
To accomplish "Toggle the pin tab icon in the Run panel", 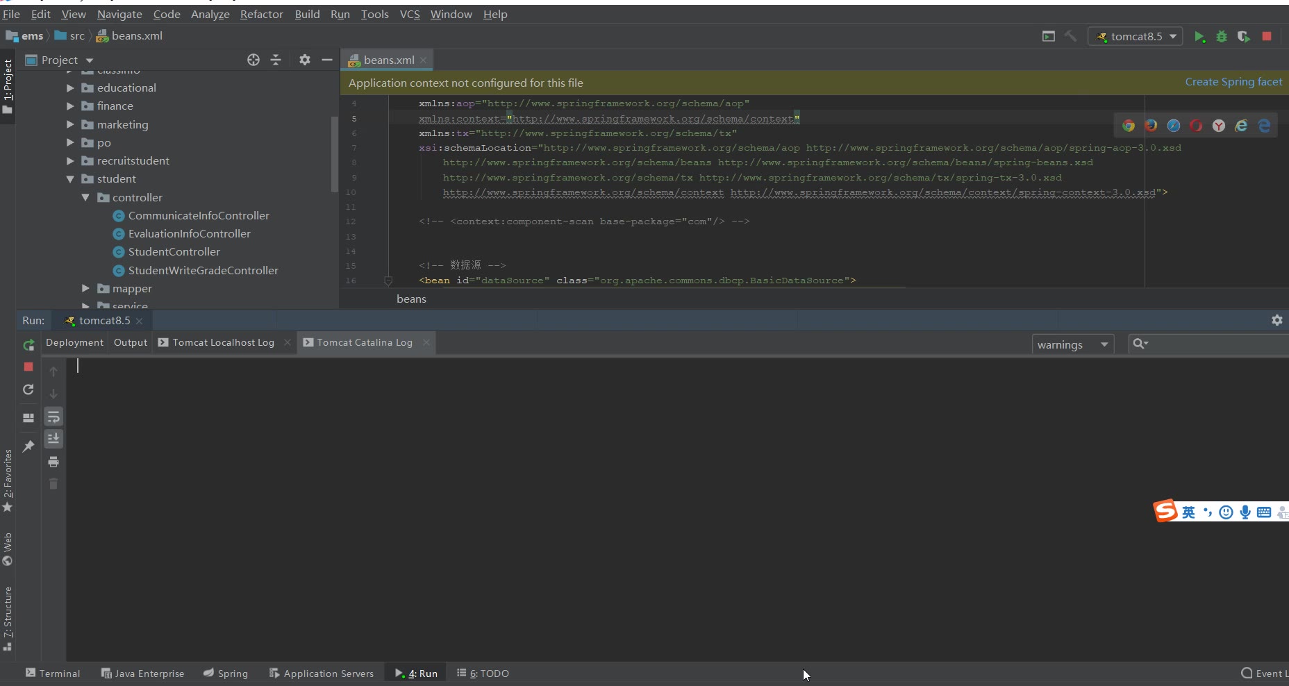I will [x=28, y=446].
